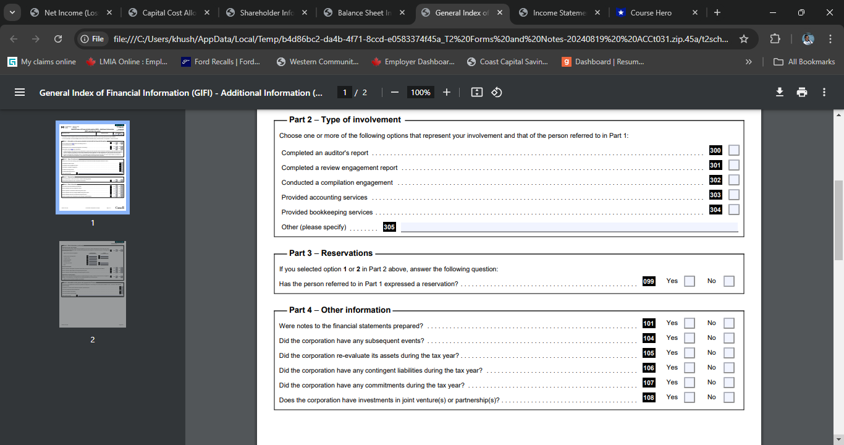Bookmark this page with star icon
Screen dimensions: 844x445
(x=744, y=39)
